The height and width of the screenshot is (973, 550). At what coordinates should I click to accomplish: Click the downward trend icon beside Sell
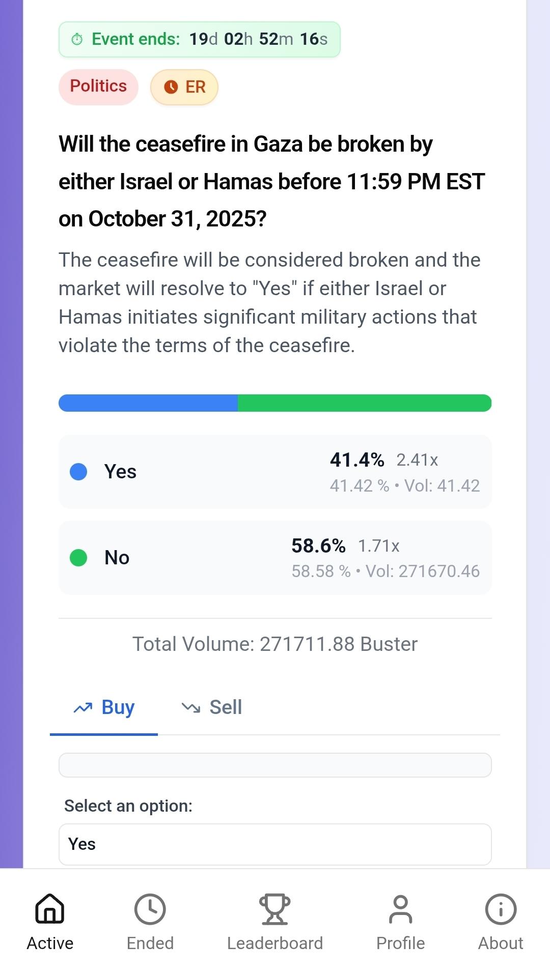click(191, 707)
